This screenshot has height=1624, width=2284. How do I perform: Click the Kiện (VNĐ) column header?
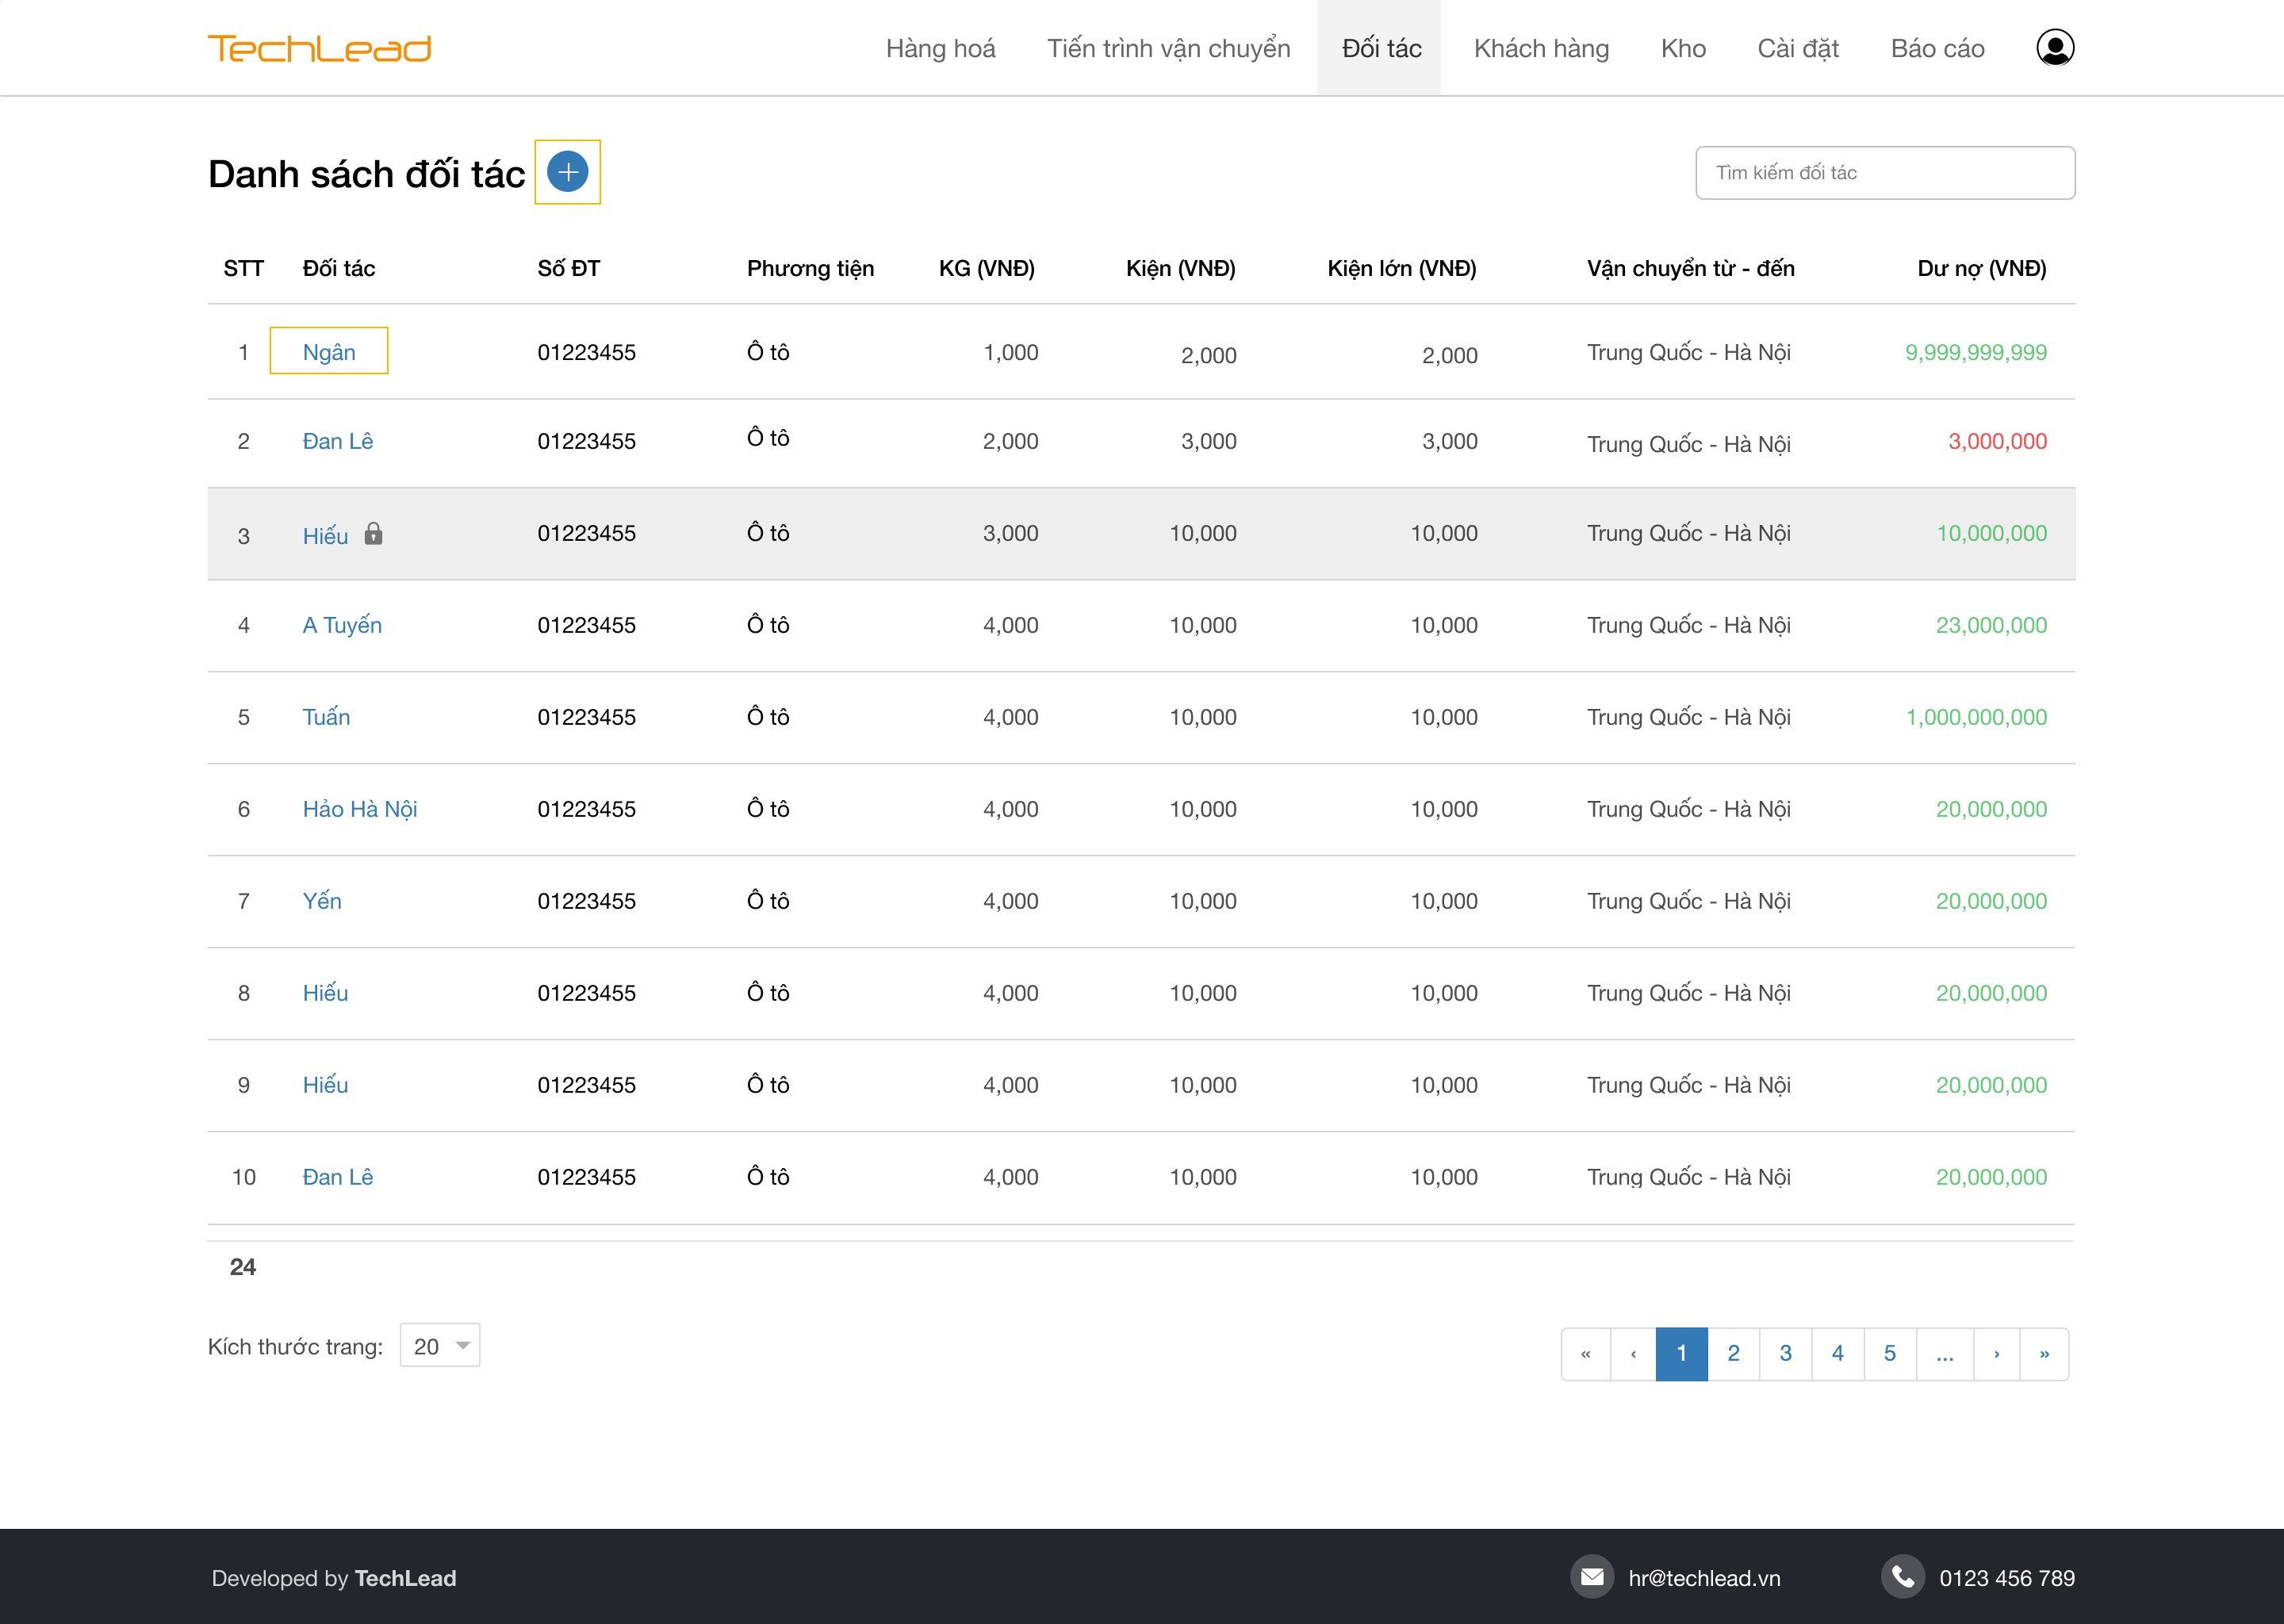tap(1181, 268)
